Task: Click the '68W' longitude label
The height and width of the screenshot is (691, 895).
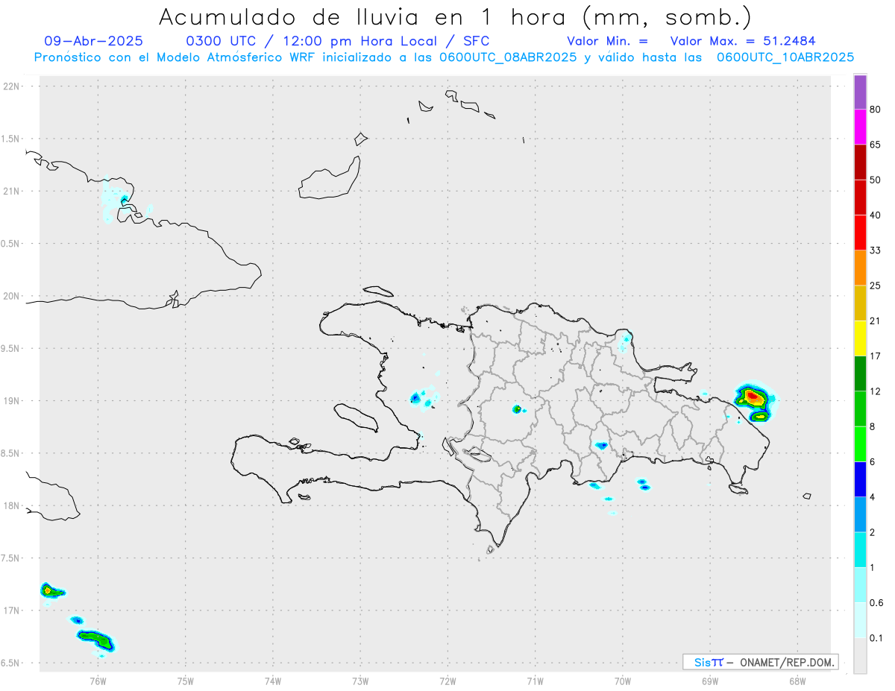Action: [x=797, y=681]
